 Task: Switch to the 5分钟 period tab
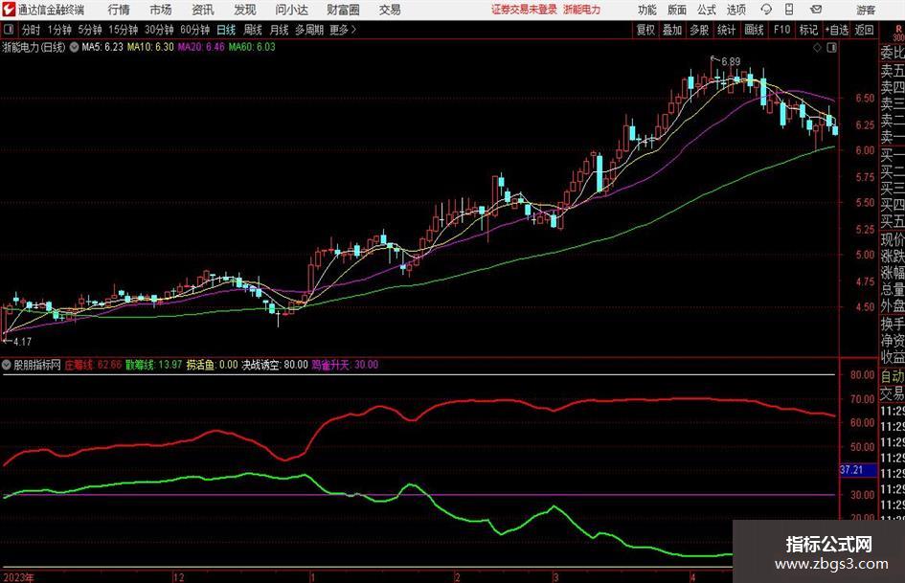click(90, 30)
